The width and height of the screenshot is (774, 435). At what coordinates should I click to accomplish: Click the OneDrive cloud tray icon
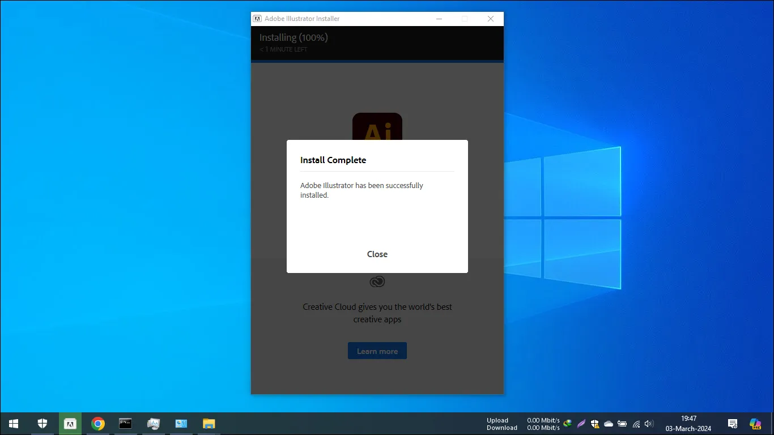[x=609, y=424]
